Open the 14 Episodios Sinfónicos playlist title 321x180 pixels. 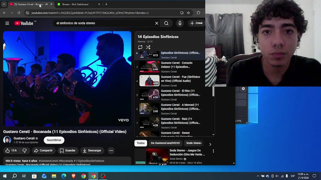pyautogui.click(x=158, y=37)
